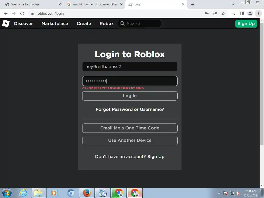264x198 pixels.
Task: Follow the Sign Up link below the form
Action: [156, 156]
